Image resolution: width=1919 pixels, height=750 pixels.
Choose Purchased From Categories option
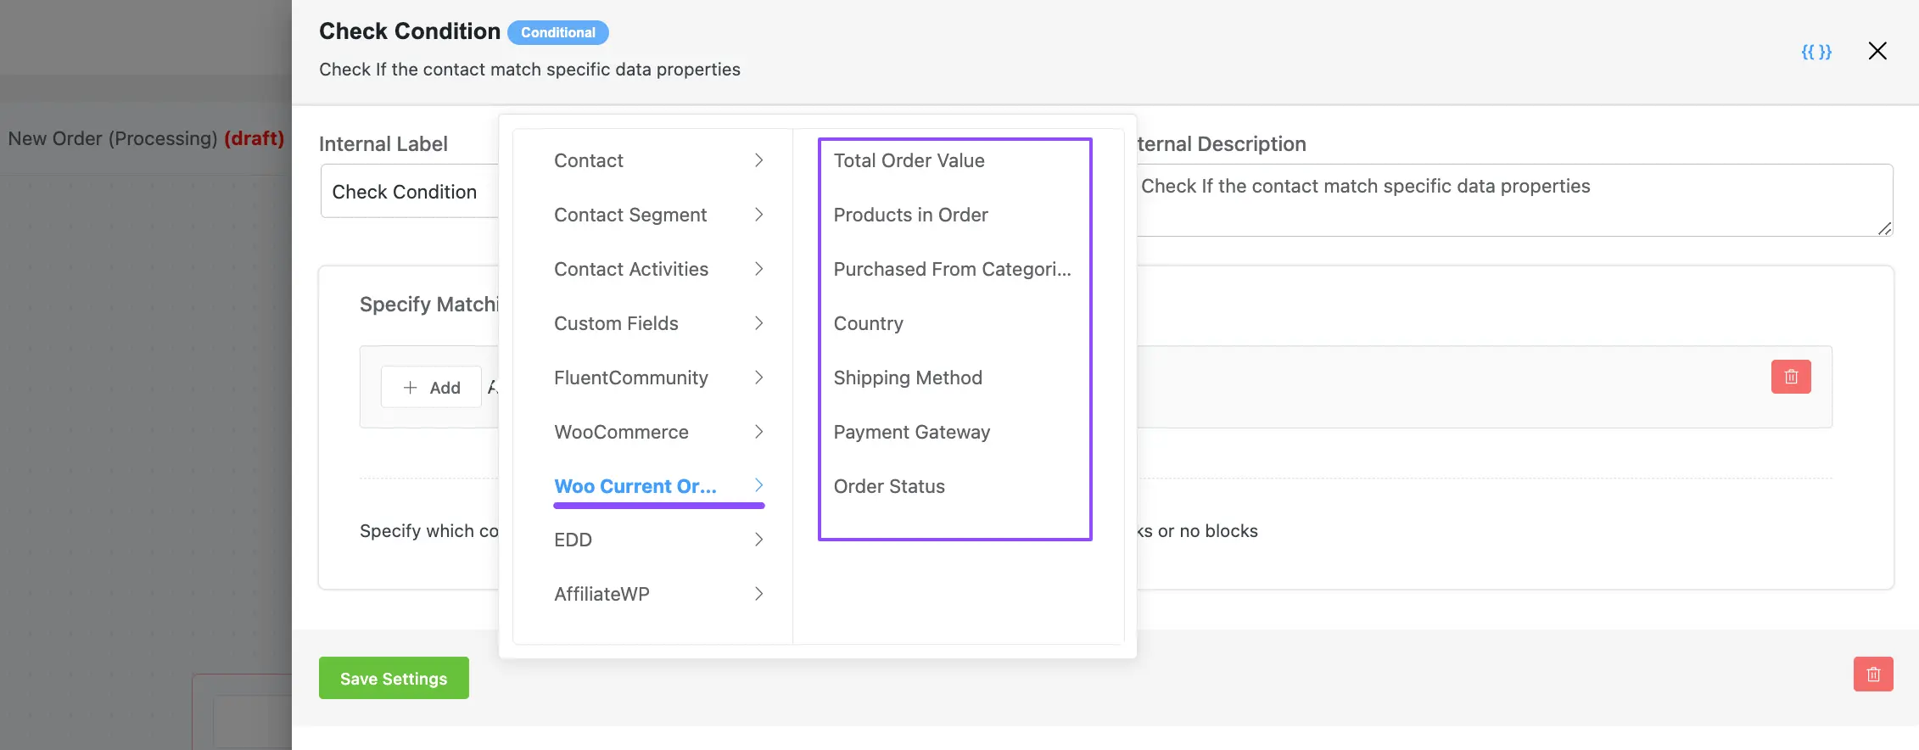954,269
